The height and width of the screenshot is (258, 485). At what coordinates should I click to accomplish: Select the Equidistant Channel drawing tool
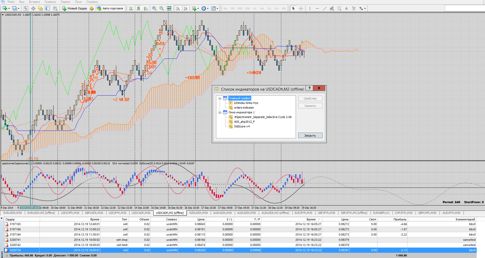point(332,8)
